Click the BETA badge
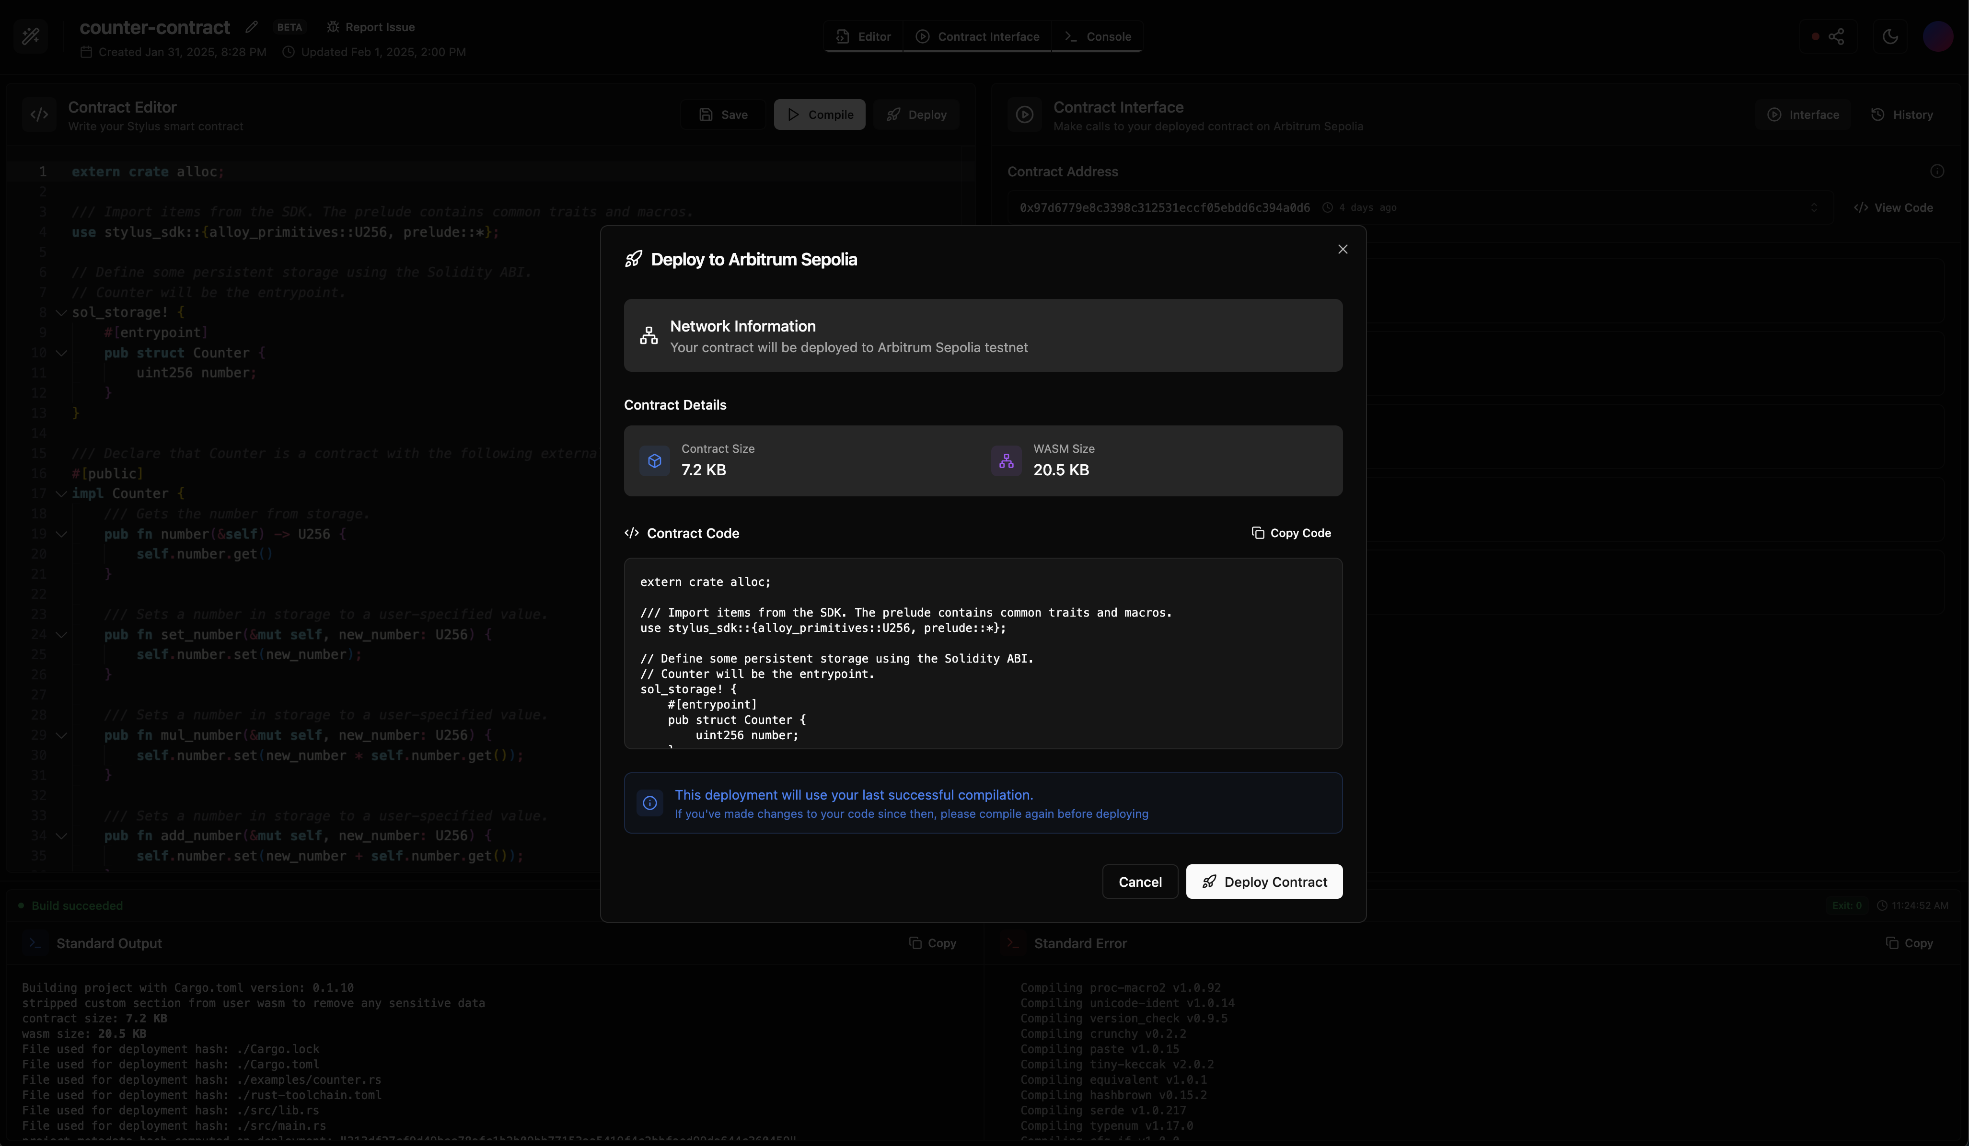Screen dimensions: 1969x1146 click(289, 26)
